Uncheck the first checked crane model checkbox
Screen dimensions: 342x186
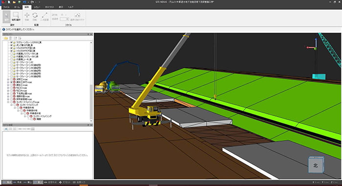[12, 42]
